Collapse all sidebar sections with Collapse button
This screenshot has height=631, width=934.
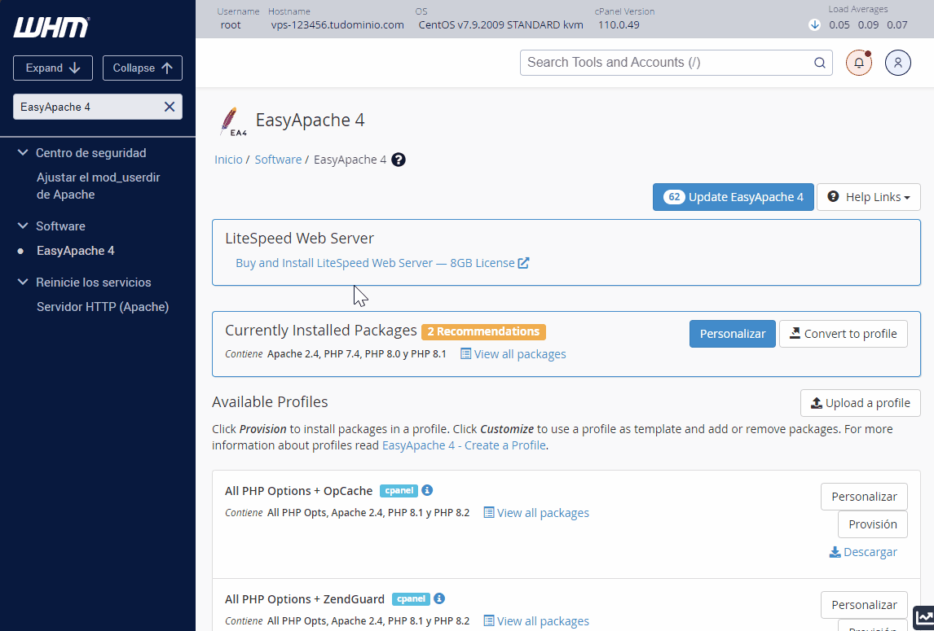click(x=143, y=68)
